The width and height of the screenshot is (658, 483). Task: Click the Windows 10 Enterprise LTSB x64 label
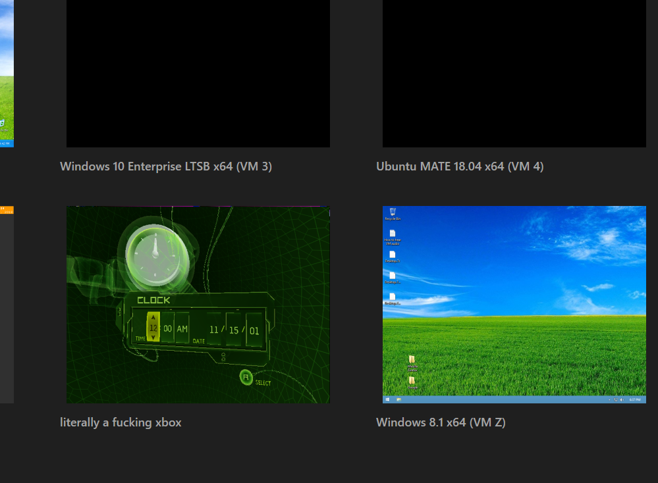tap(166, 166)
